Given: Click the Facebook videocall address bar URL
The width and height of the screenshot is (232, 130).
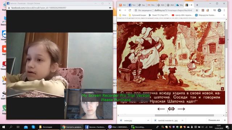Looking at the screenshot, I should click(39, 8).
